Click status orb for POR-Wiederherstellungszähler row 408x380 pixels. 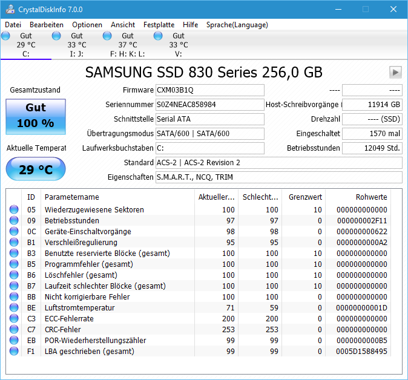14,340
